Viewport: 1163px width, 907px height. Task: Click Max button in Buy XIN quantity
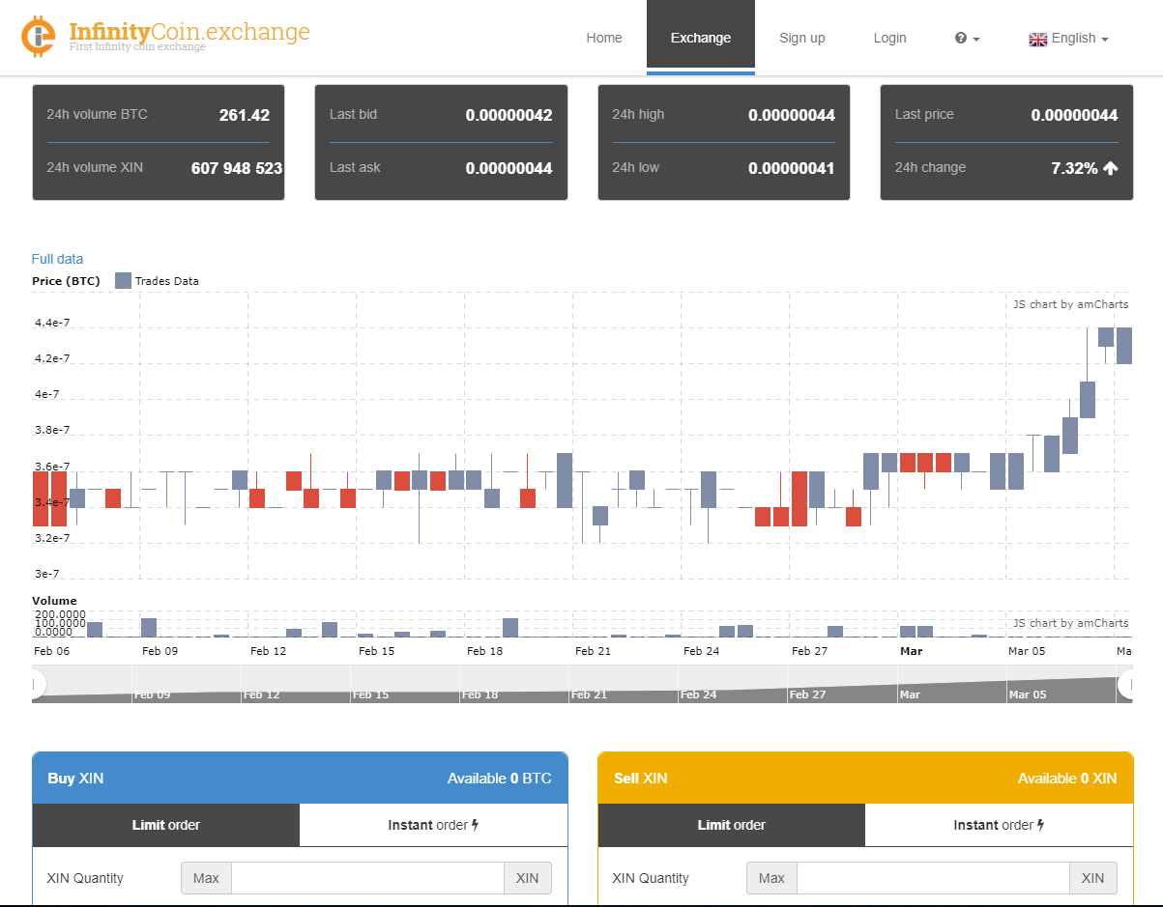(206, 878)
